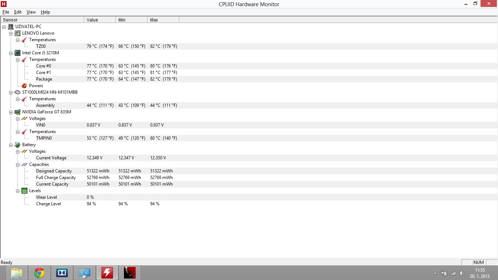Select the Current Voltage row label
Image resolution: width=498 pixels, height=280 pixels.
pyautogui.click(x=51, y=158)
